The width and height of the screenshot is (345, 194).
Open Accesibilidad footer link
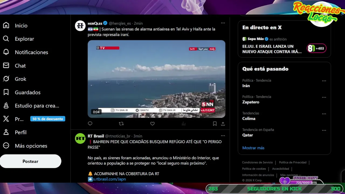(x=281, y=169)
